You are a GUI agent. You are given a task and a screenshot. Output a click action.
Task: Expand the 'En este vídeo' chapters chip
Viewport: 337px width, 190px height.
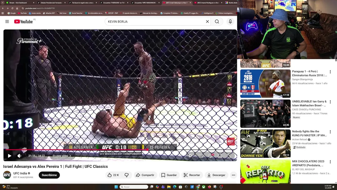(x=62, y=156)
